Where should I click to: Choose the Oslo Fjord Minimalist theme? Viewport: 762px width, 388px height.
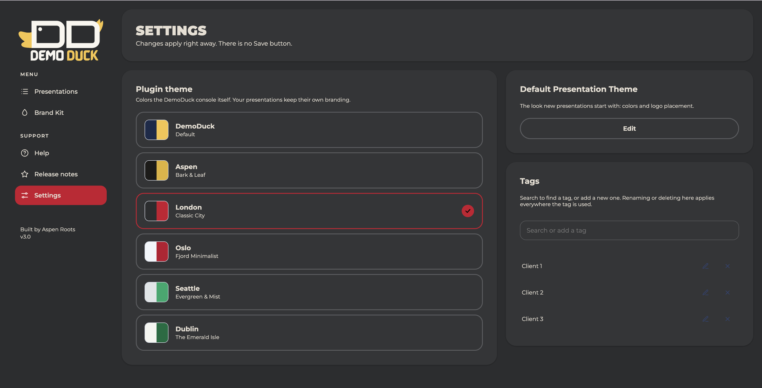click(309, 251)
